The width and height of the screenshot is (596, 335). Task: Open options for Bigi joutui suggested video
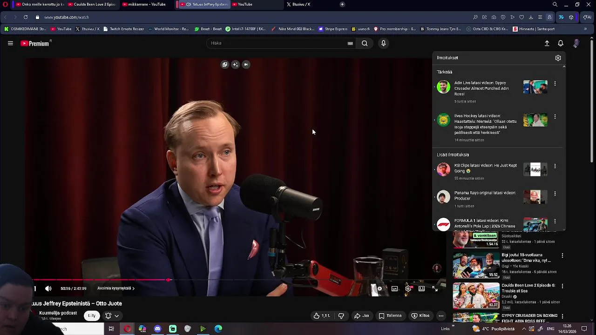point(562,255)
